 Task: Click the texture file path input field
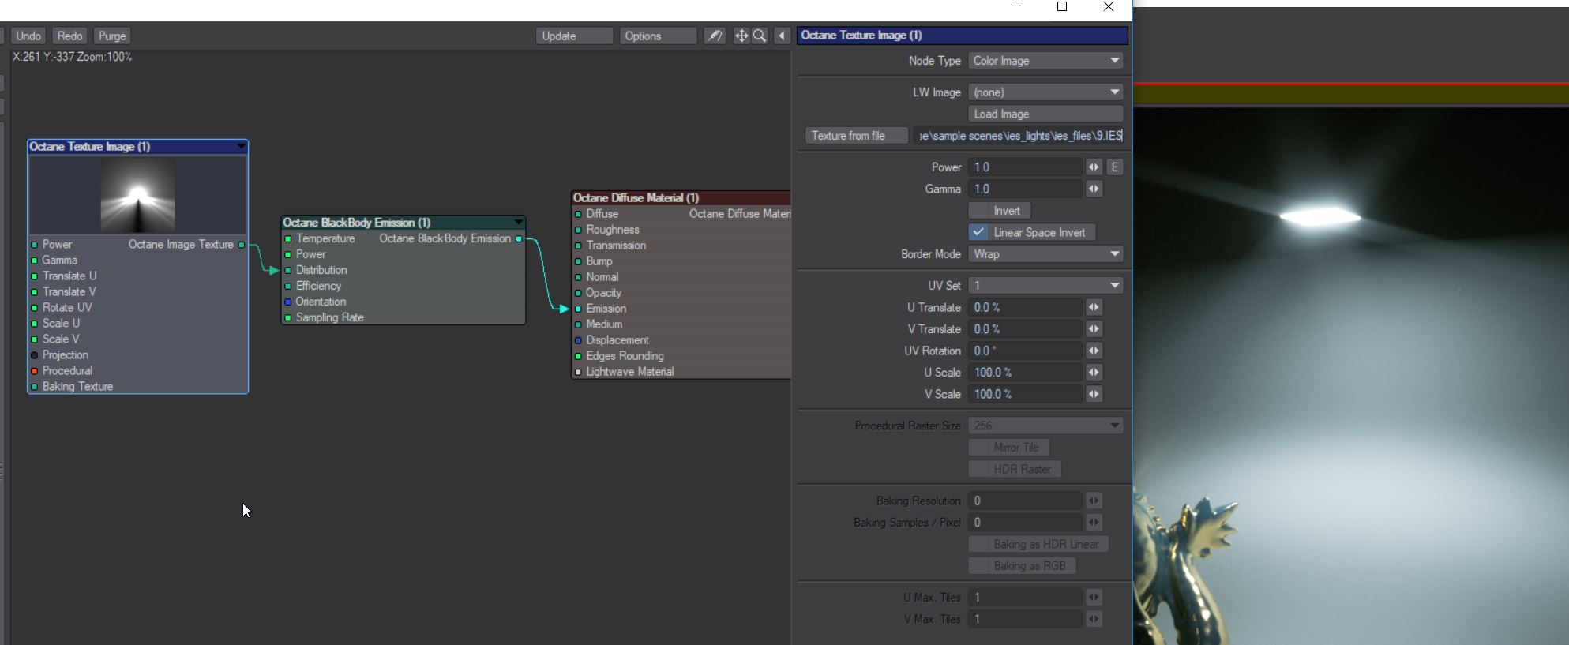point(1019,136)
